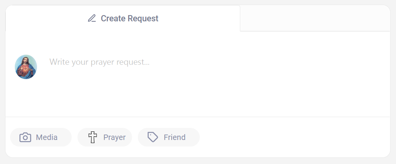Click the Media button

point(41,137)
